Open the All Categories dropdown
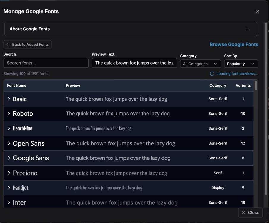The height and width of the screenshot is (223, 269). tap(200, 64)
